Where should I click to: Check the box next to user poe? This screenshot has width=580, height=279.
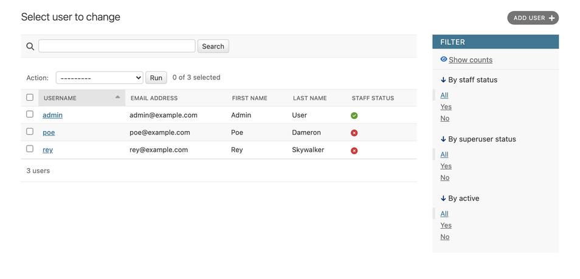[30, 132]
